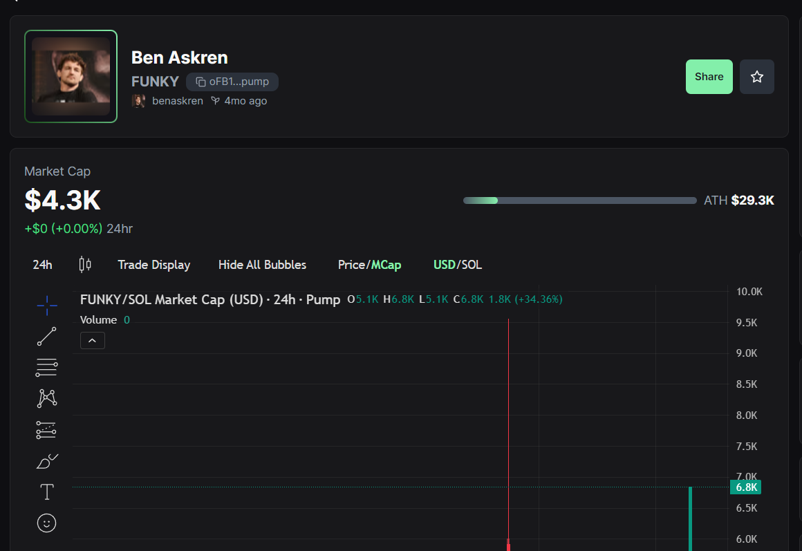The height and width of the screenshot is (551, 802).
Task: Click the ATH market cap progress bar
Action: [x=579, y=200]
